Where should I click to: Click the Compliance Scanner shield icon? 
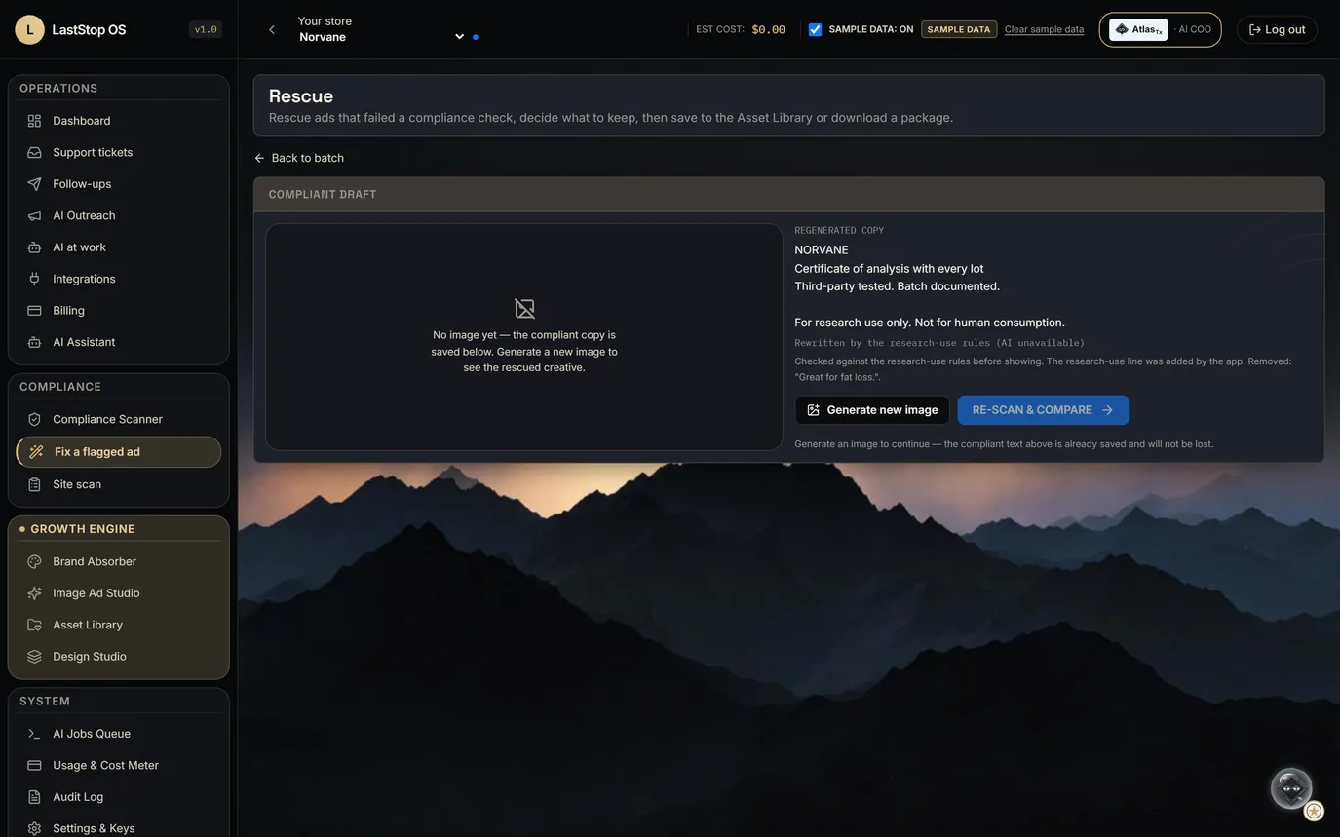34,419
